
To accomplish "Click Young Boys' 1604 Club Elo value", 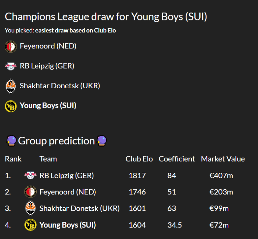I will point(137,225).
